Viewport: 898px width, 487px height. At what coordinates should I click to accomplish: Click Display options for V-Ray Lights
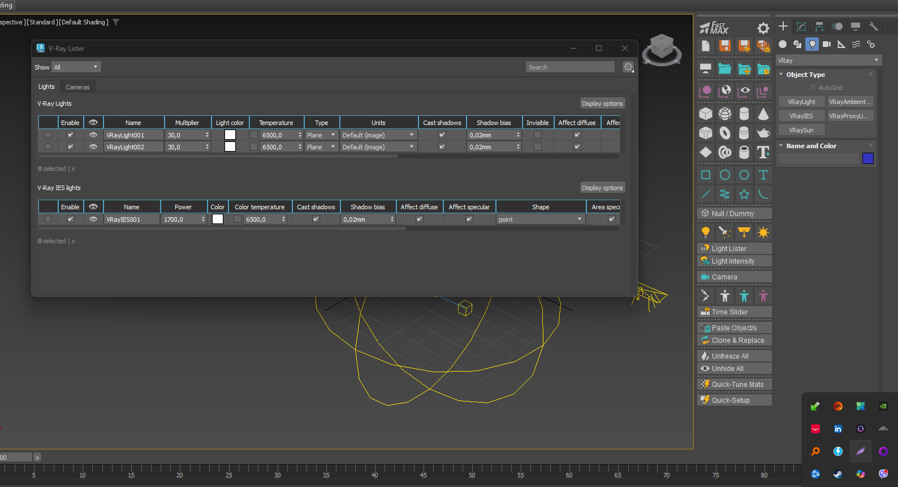click(x=602, y=104)
